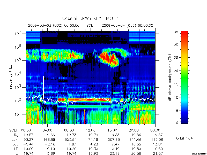Click the 'dB above background (7%)' label

point(170,78)
